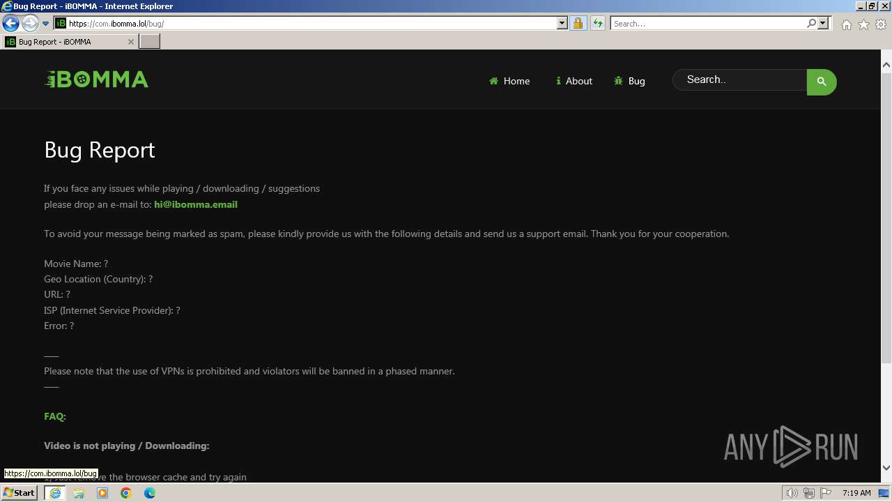The image size is (892, 502).
Task: Click the 'FAQ:' heading
Action: click(55, 416)
